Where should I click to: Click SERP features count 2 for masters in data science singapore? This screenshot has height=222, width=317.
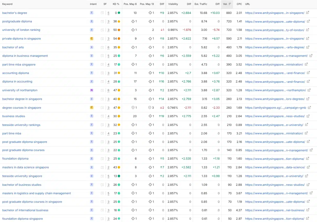point(108,167)
